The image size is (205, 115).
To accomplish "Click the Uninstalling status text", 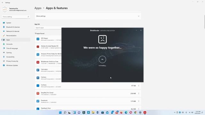I will (x=102, y=65).
